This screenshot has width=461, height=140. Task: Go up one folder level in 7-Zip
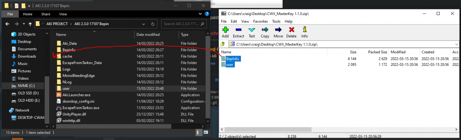[223, 44]
